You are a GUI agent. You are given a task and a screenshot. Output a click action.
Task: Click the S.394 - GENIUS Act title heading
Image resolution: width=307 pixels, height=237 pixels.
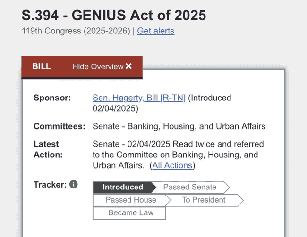coord(114,15)
